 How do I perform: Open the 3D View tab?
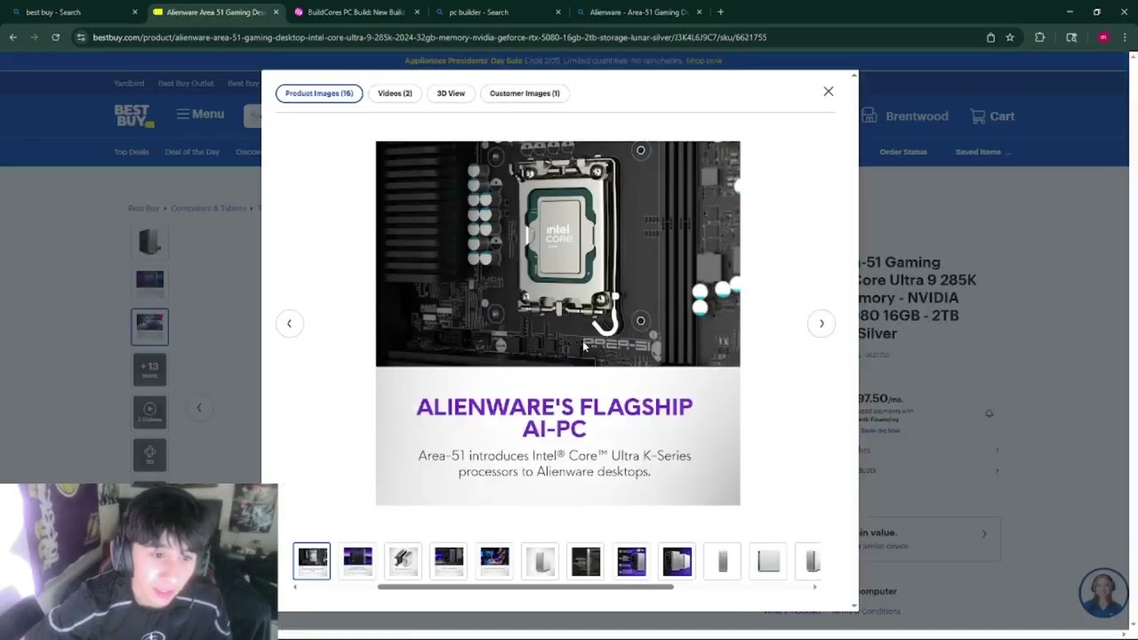451,93
